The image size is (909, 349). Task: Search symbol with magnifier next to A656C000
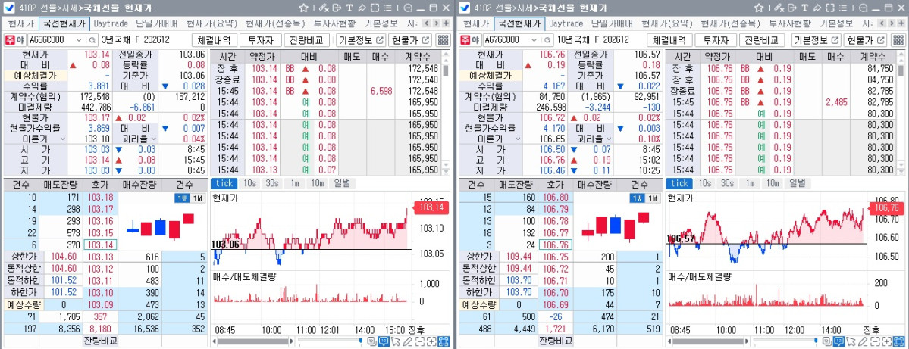[x=92, y=41]
